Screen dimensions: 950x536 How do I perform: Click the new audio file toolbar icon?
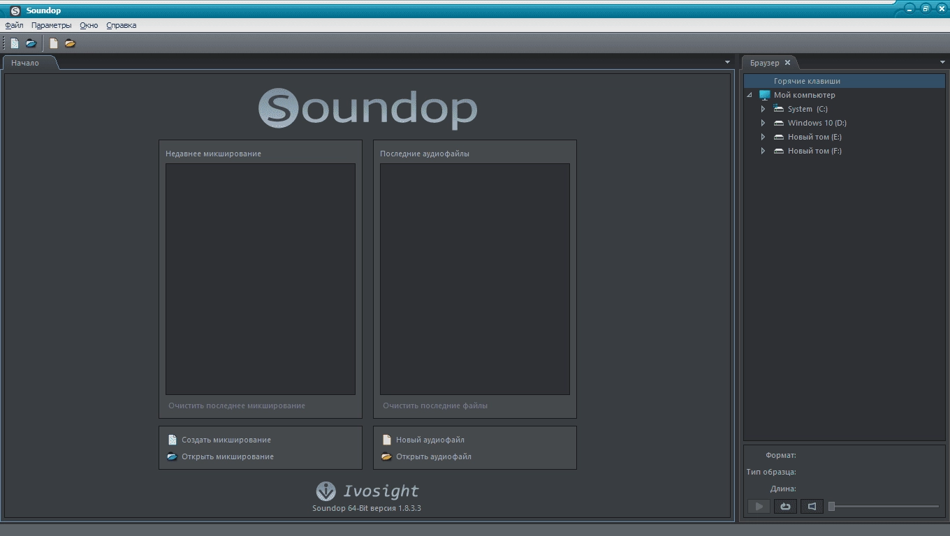[54, 43]
